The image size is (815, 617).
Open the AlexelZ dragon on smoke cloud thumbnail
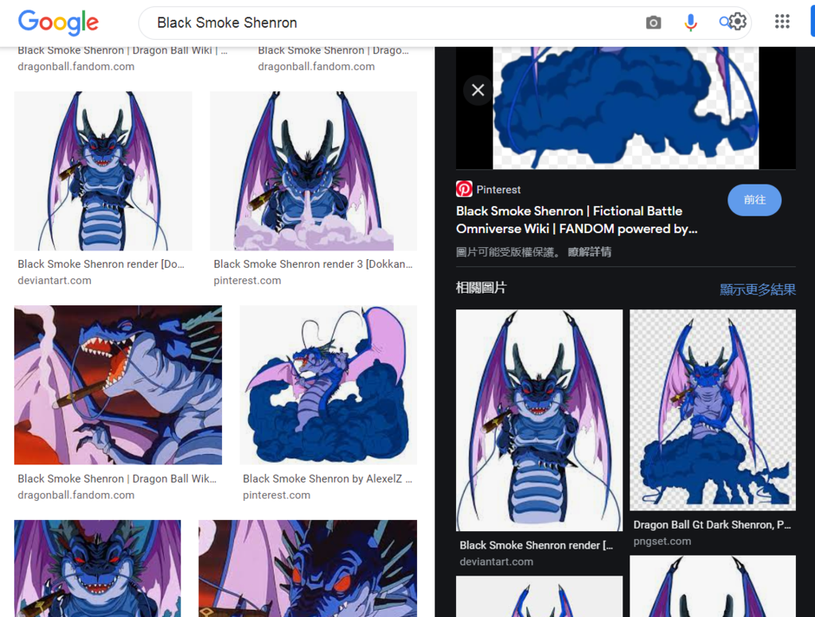[328, 385]
